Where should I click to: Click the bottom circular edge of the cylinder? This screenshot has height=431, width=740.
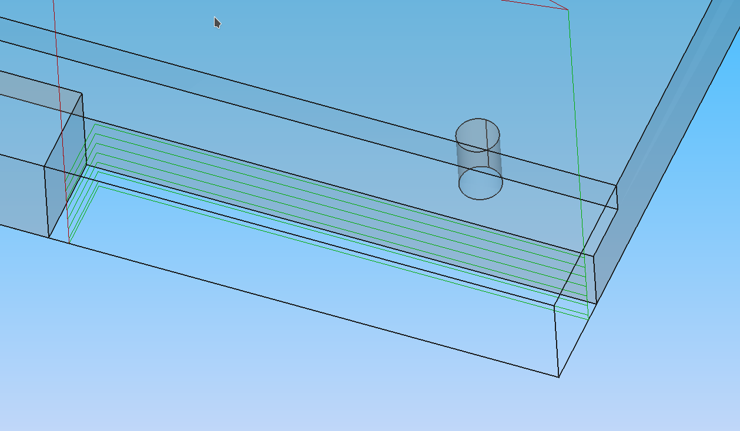[x=481, y=198]
